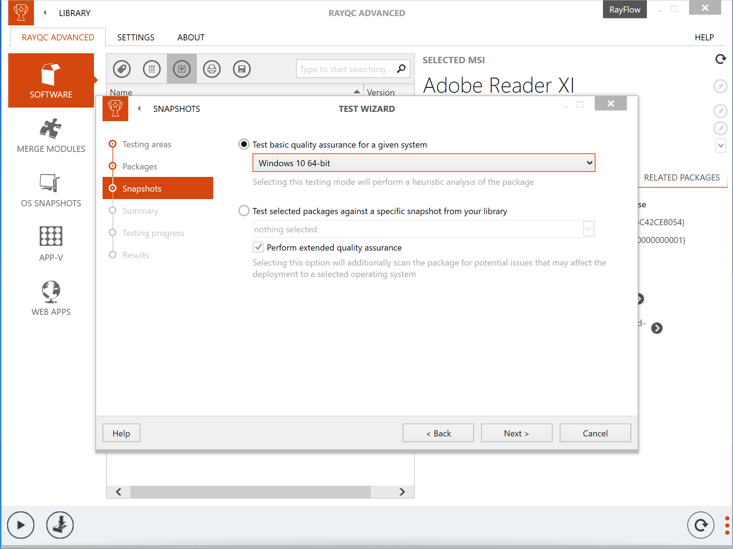Click the trophy logo in Test Wizard
733x549 pixels.
pyautogui.click(x=115, y=108)
